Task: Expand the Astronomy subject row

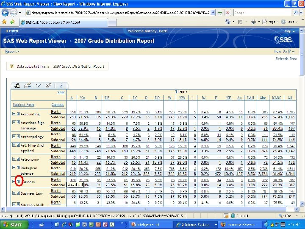Action: click(x=14, y=159)
